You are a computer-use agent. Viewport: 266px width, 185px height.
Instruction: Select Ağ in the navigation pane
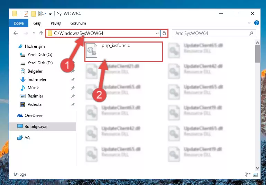(x=27, y=138)
